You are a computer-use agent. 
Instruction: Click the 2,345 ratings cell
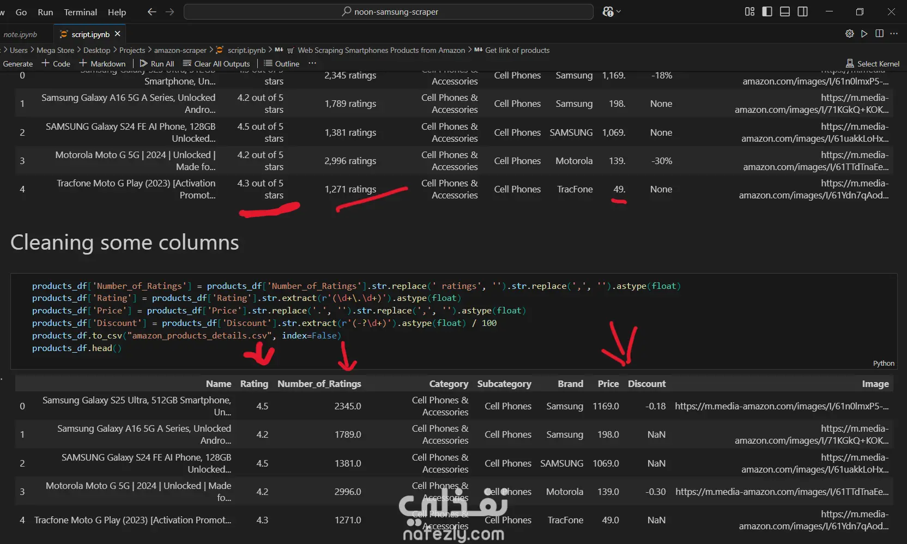350,75
